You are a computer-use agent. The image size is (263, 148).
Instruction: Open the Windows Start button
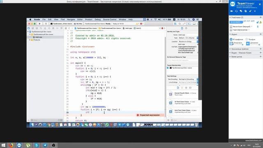tap(3, 145)
